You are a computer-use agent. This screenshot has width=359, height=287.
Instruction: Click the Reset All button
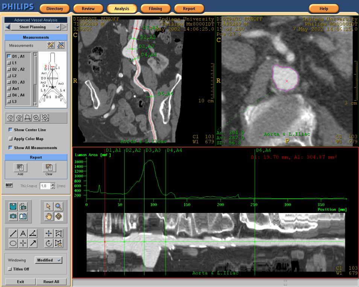click(x=51, y=282)
